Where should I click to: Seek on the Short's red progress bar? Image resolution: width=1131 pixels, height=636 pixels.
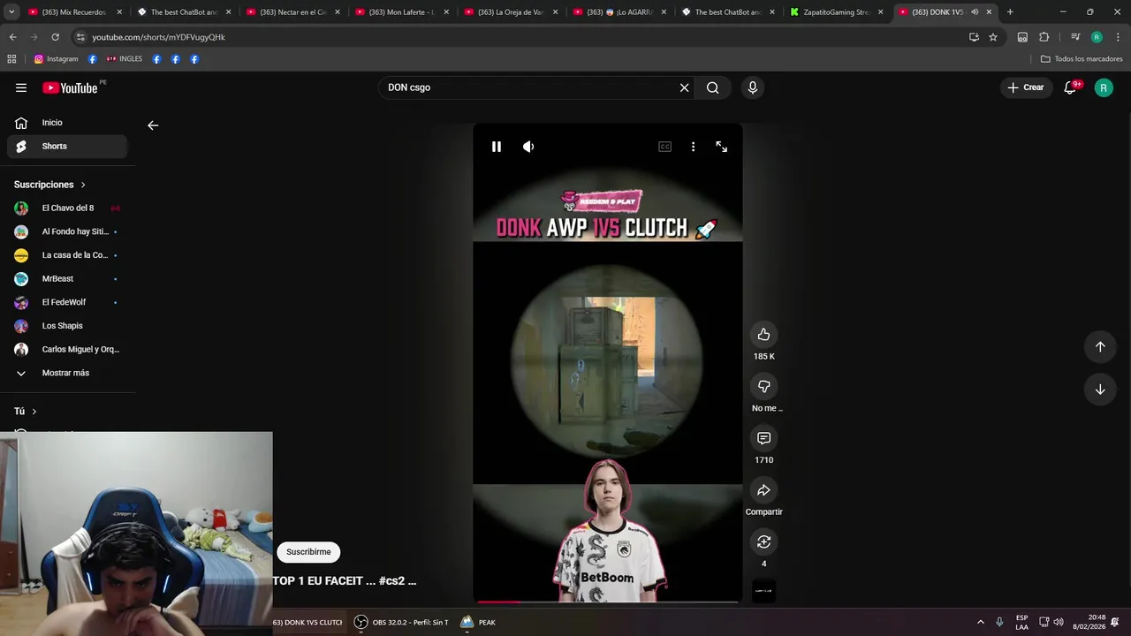607,602
